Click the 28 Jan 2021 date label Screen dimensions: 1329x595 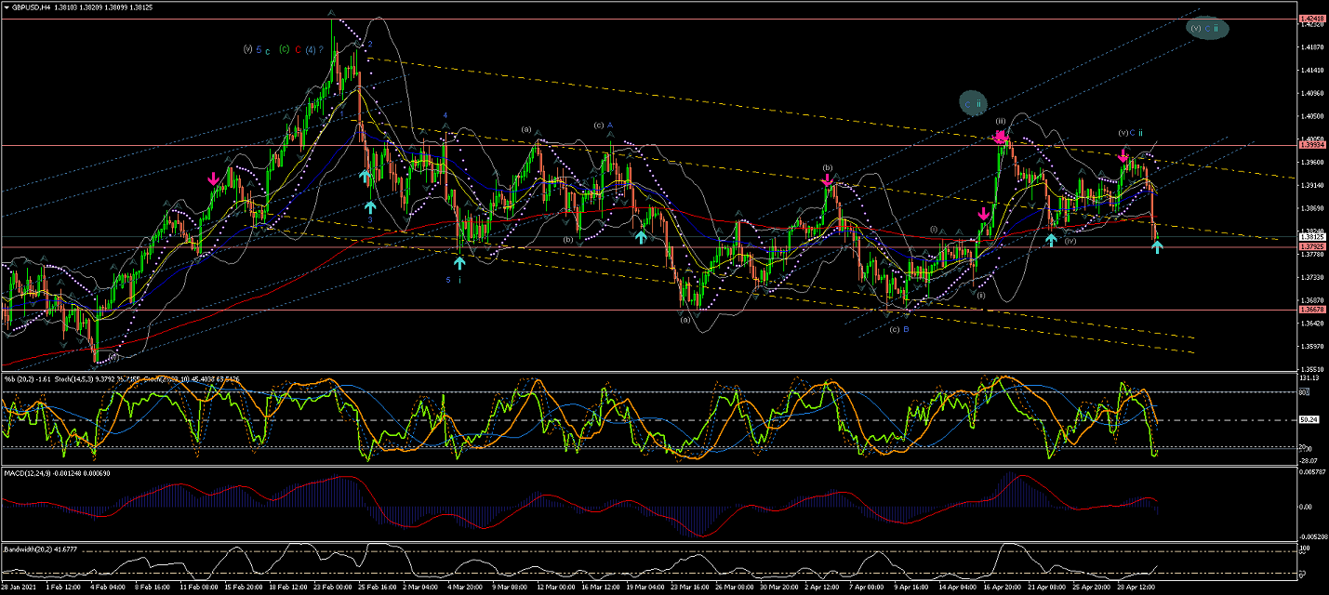[19, 588]
